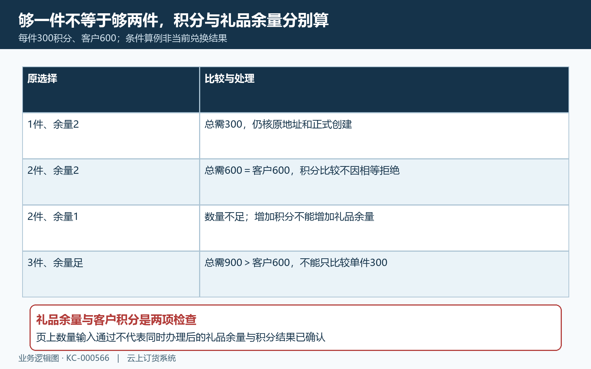Select the 原选择 column header

[x=111, y=90]
